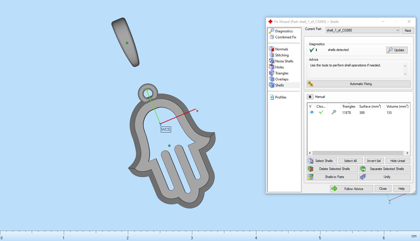Image resolution: width=420 pixels, height=241 pixels.
Task: Toggle shell visibility eye icon
Action: click(x=312, y=112)
